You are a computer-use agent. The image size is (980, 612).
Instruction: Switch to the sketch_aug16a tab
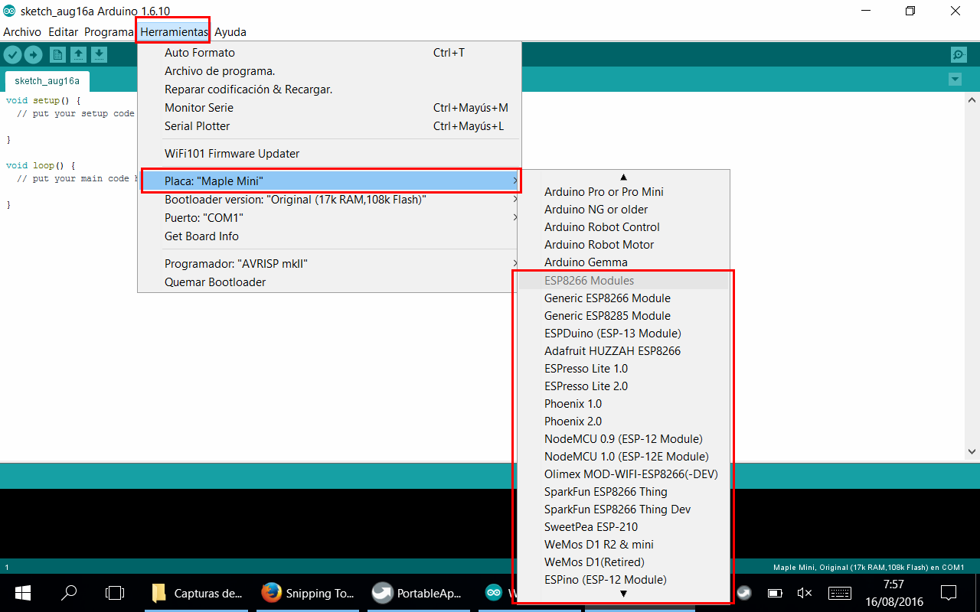[47, 81]
